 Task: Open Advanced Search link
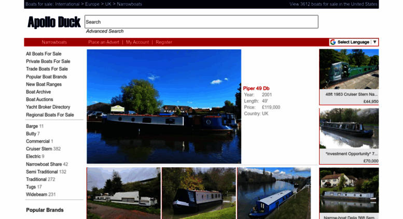click(x=105, y=31)
